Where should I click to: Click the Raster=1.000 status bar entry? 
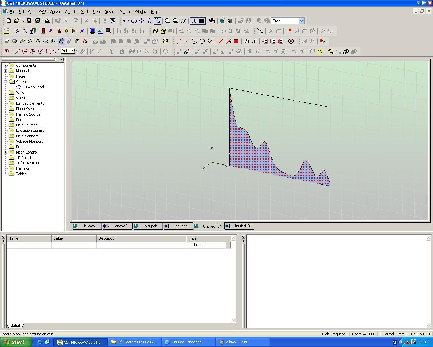pyautogui.click(x=364, y=334)
